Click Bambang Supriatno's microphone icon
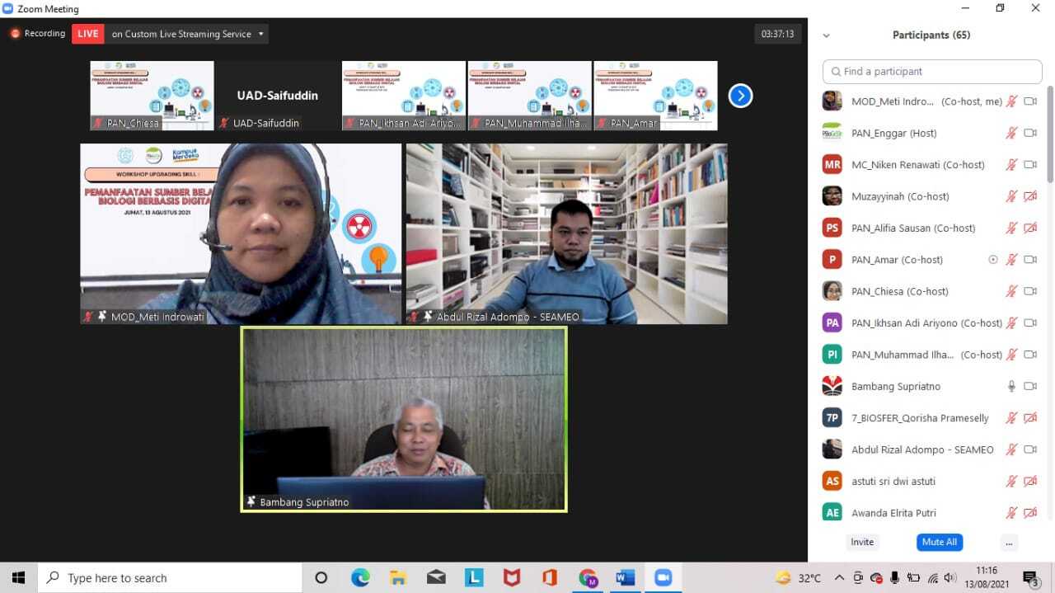1055x593 pixels. tap(1011, 386)
